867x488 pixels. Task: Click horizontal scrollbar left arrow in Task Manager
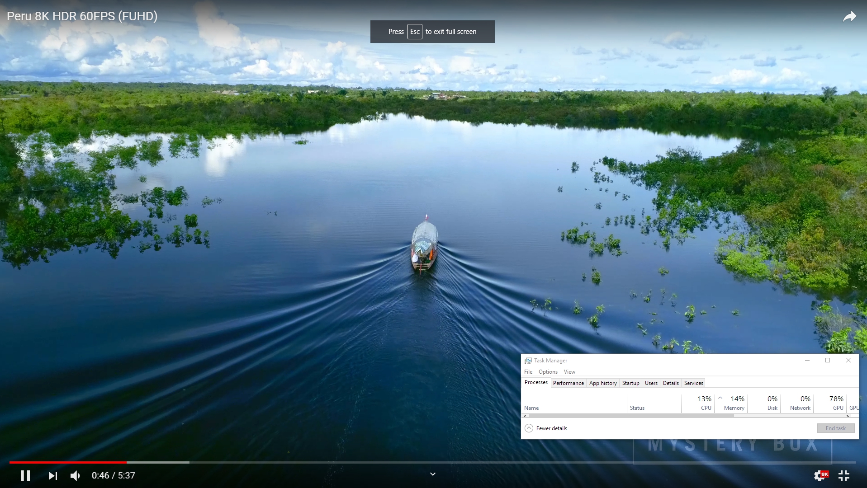coord(525,416)
